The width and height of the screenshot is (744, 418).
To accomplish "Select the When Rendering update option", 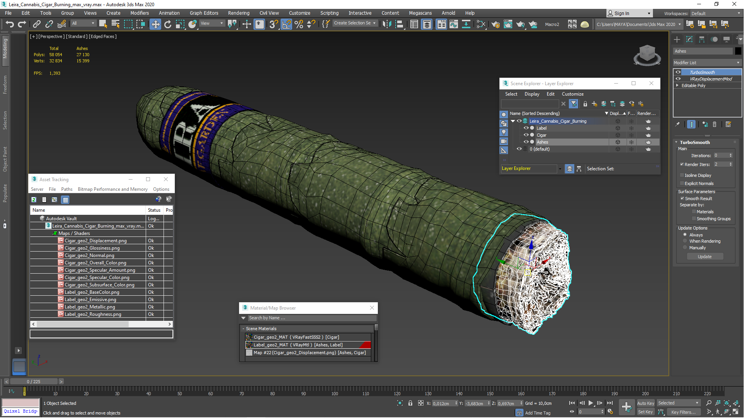I will pyautogui.click(x=685, y=241).
